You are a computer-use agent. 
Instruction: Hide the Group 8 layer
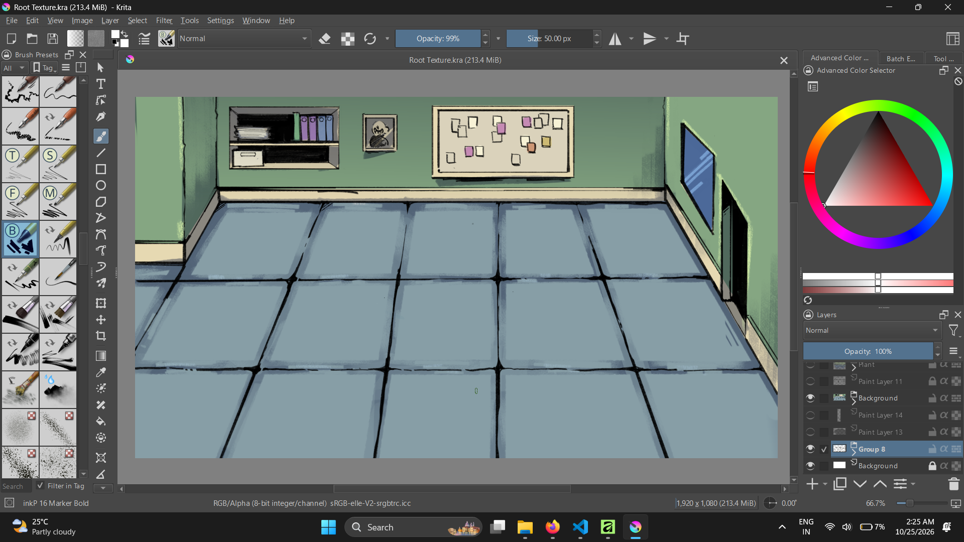click(810, 449)
